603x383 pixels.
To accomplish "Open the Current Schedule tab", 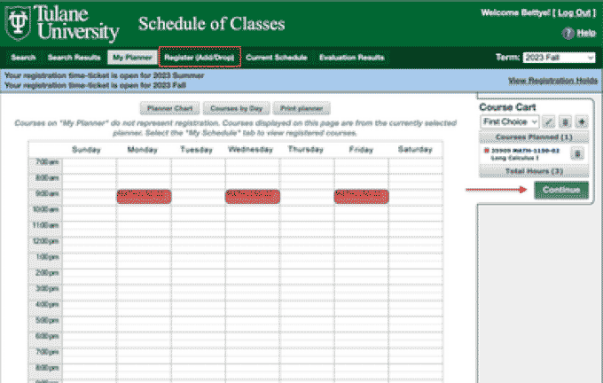I will click(x=276, y=58).
